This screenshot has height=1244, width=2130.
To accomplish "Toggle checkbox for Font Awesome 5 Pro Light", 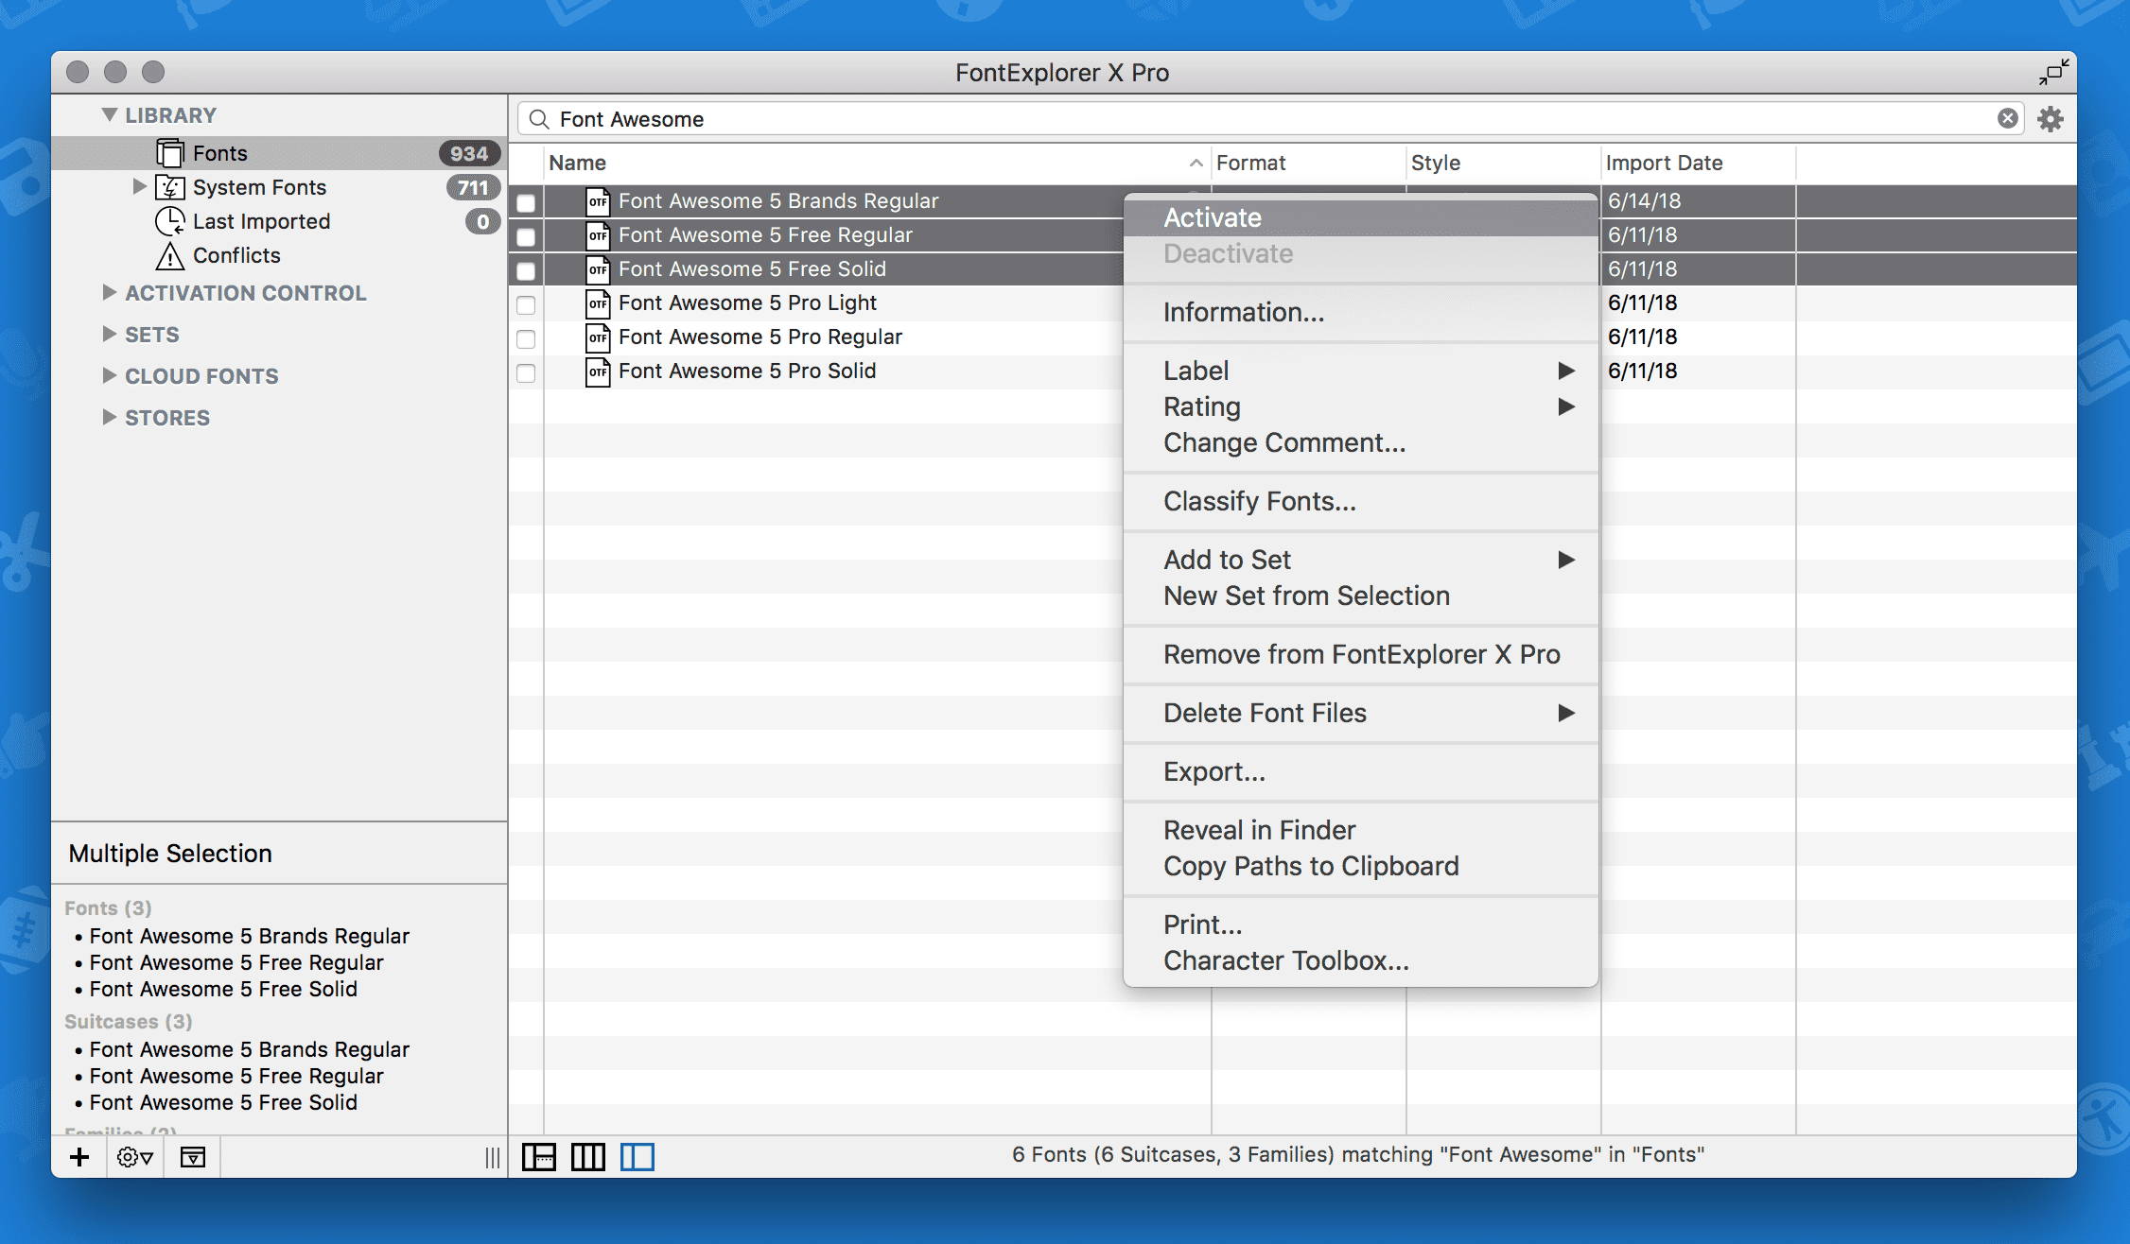I will tap(529, 302).
